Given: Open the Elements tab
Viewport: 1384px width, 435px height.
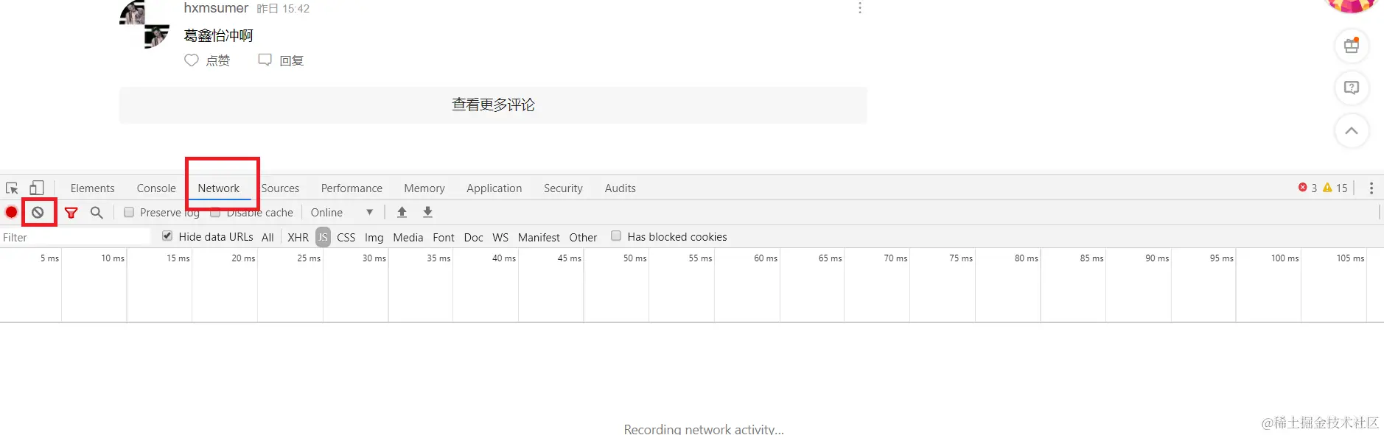Looking at the screenshot, I should click(x=92, y=188).
